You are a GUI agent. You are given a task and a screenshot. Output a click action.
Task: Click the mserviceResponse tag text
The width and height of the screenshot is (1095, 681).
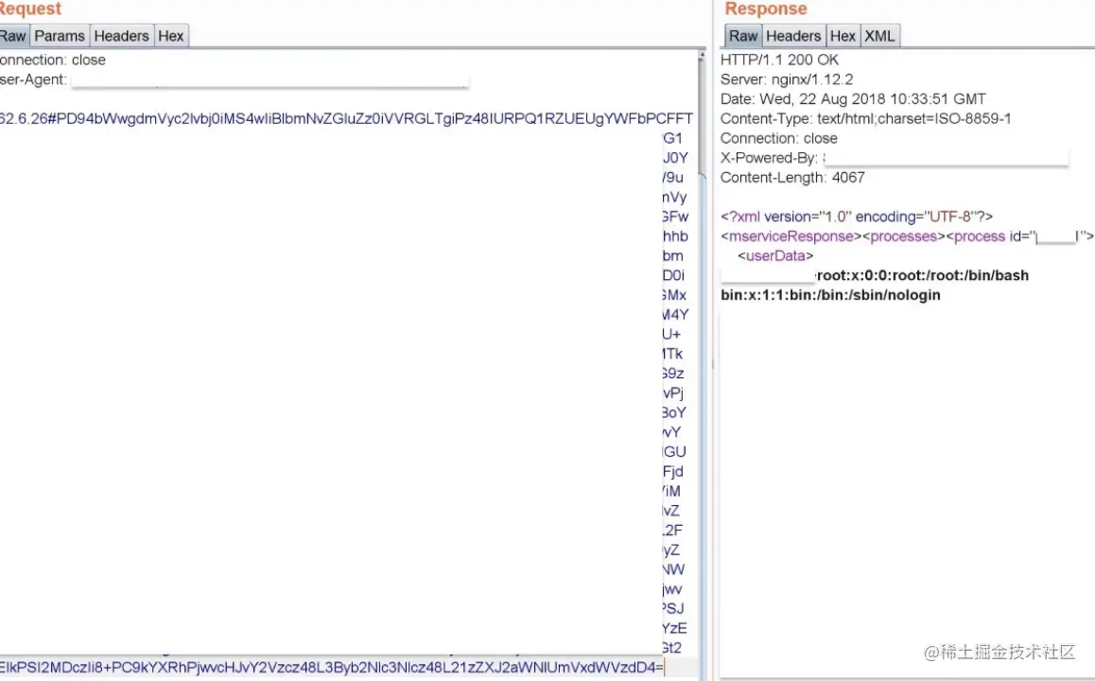pos(791,236)
